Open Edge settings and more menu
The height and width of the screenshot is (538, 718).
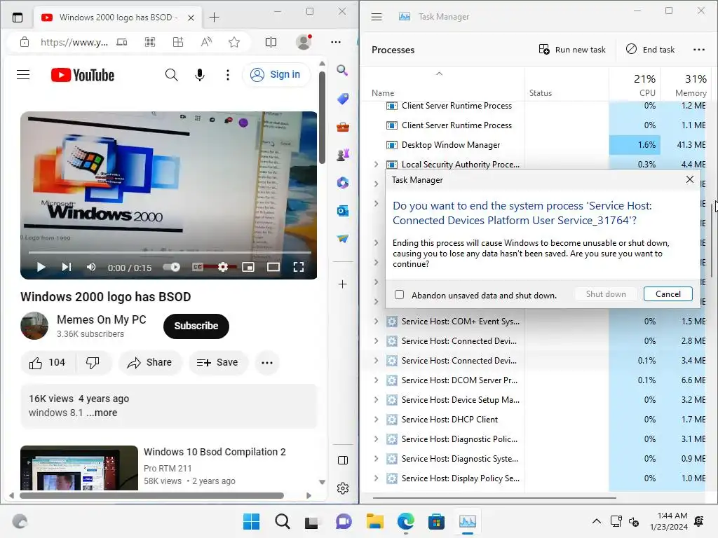336,42
